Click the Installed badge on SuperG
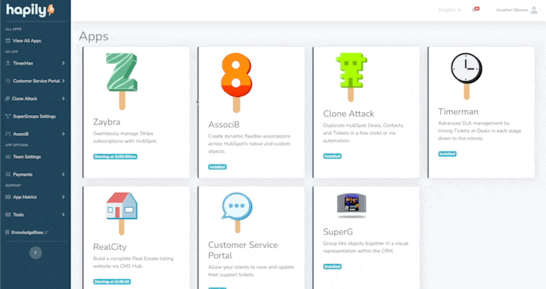The width and height of the screenshot is (546, 289). 332,267
